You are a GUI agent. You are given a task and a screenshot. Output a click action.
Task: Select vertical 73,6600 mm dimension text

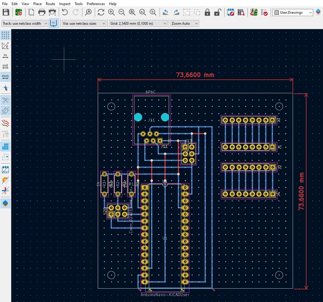tap(301, 191)
